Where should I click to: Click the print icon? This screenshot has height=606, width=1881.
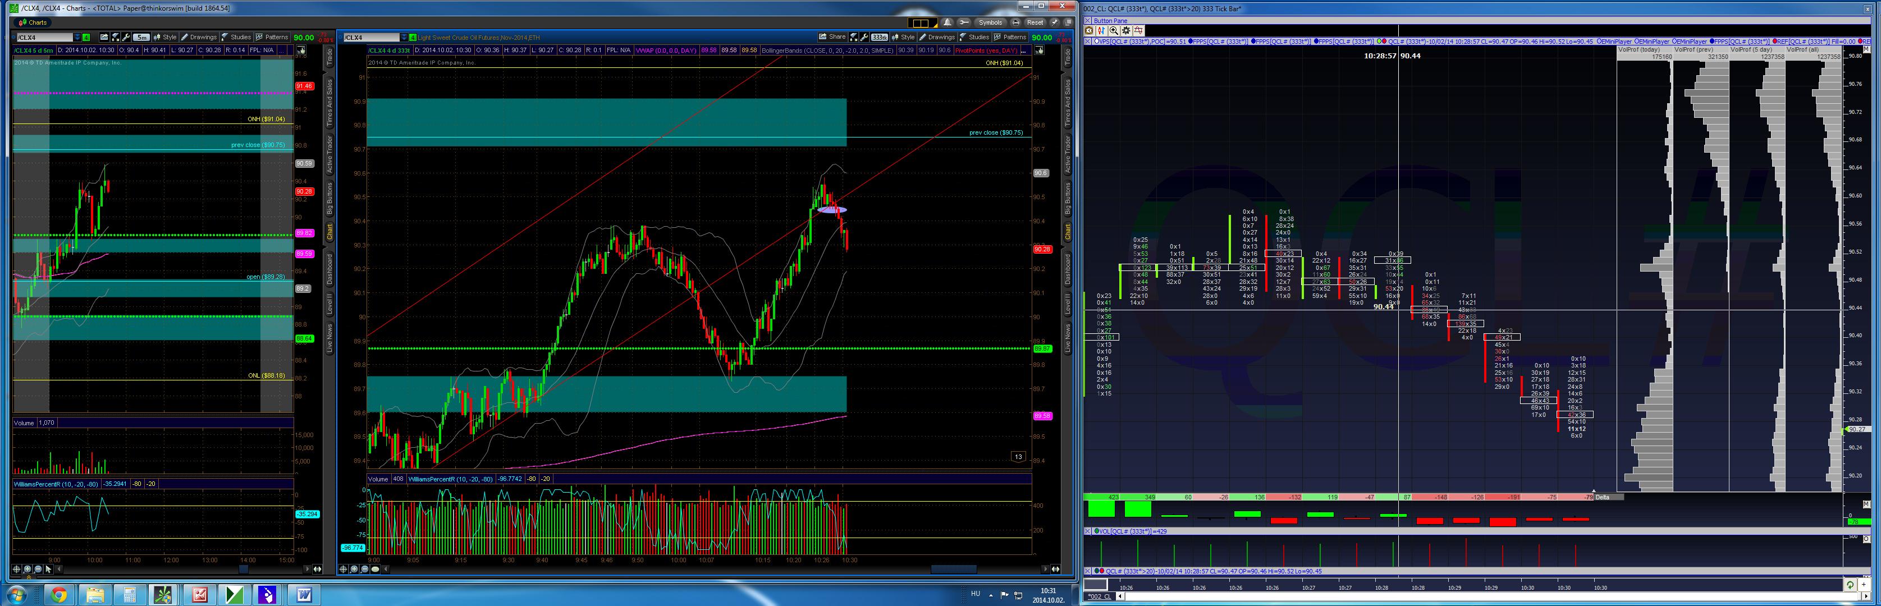pos(1015,22)
